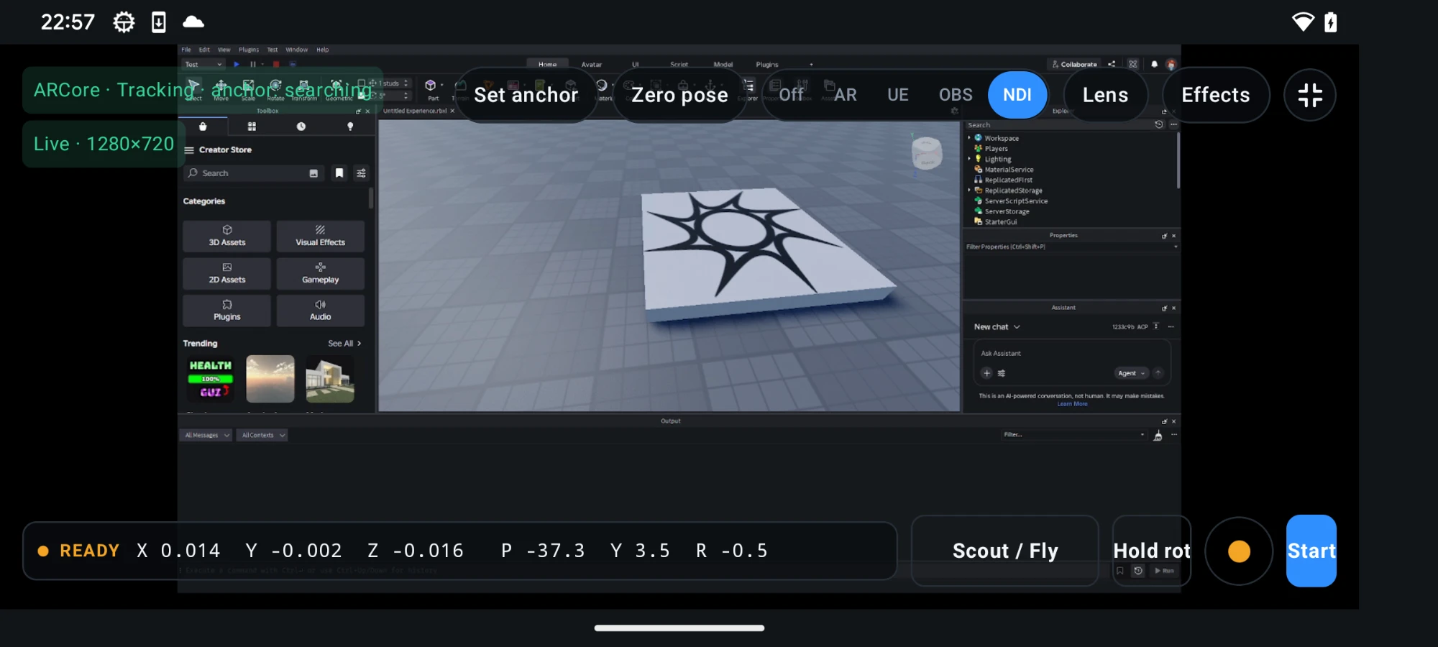The image size is (1438, 647).
Task: Select the AR output mode
Action: [x=846, y=95]
